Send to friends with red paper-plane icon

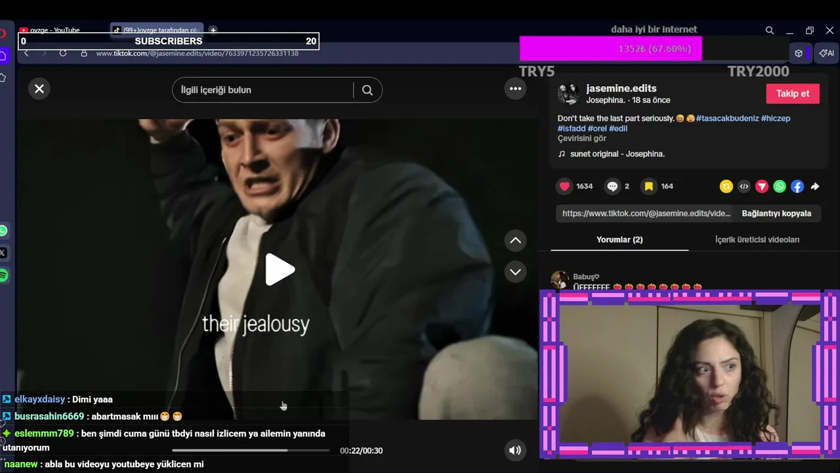[x=761, y=187]
